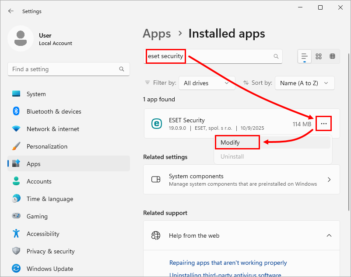Click the Find a setting search field
The height and width of the screenshot is (277, 351).
(63, 69)
